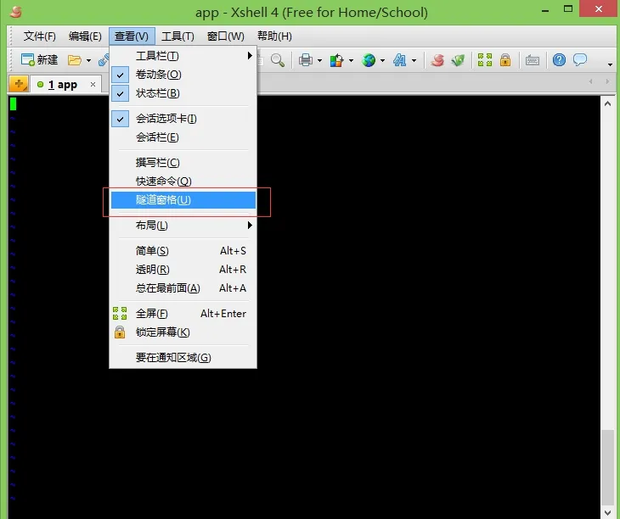The height and width of the screenshot is (519, 620).
Task: Expand the 布局(L) submenu
Action: coord(183,226)
